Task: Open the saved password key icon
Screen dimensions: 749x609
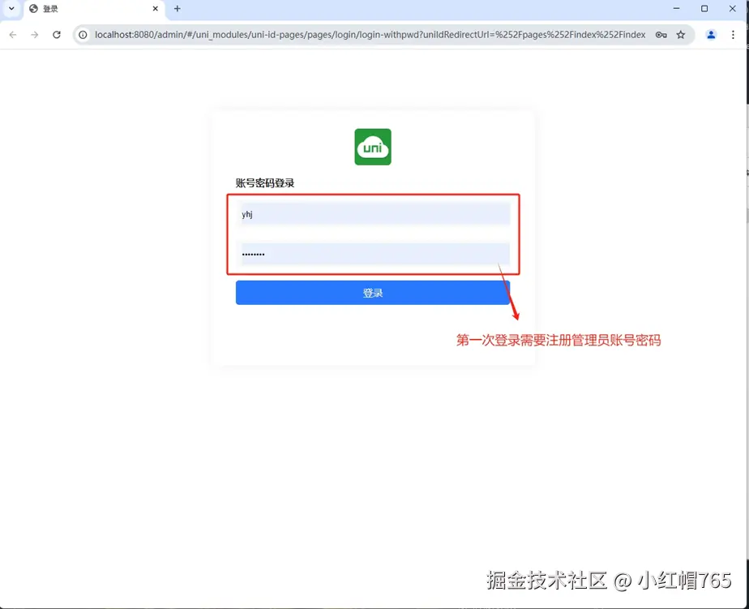Action: 661,34
